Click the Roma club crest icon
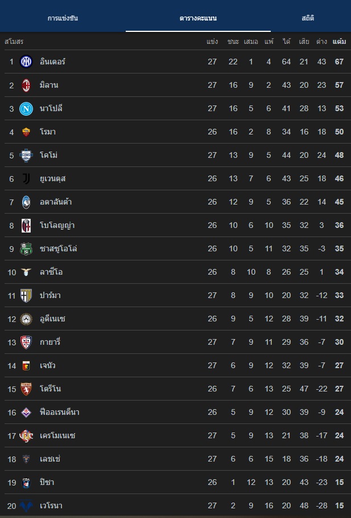Viewport: 351px width, 518px height. [26, 132]
